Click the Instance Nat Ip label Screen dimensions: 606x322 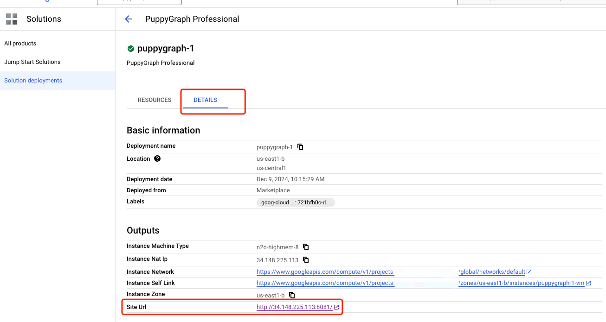coord(147,259)
